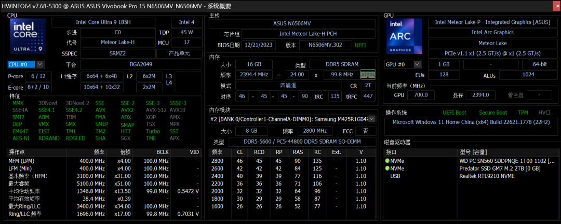Click the TPM indicator

pyautogui.click(x=523, y=113)
